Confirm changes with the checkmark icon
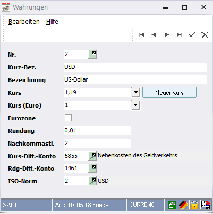The width and height of the screenshot is (213, 214). [x=192, y=34]
